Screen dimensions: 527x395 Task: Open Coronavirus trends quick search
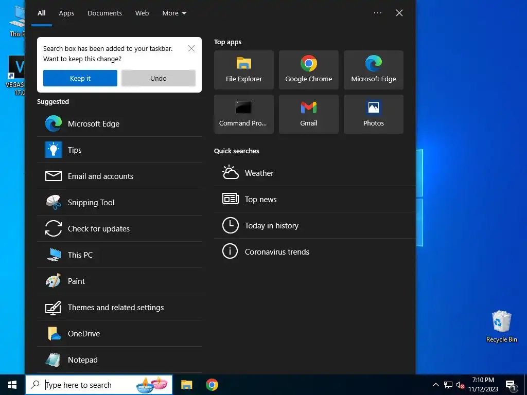pyautogui.click(x=315, y=252)
